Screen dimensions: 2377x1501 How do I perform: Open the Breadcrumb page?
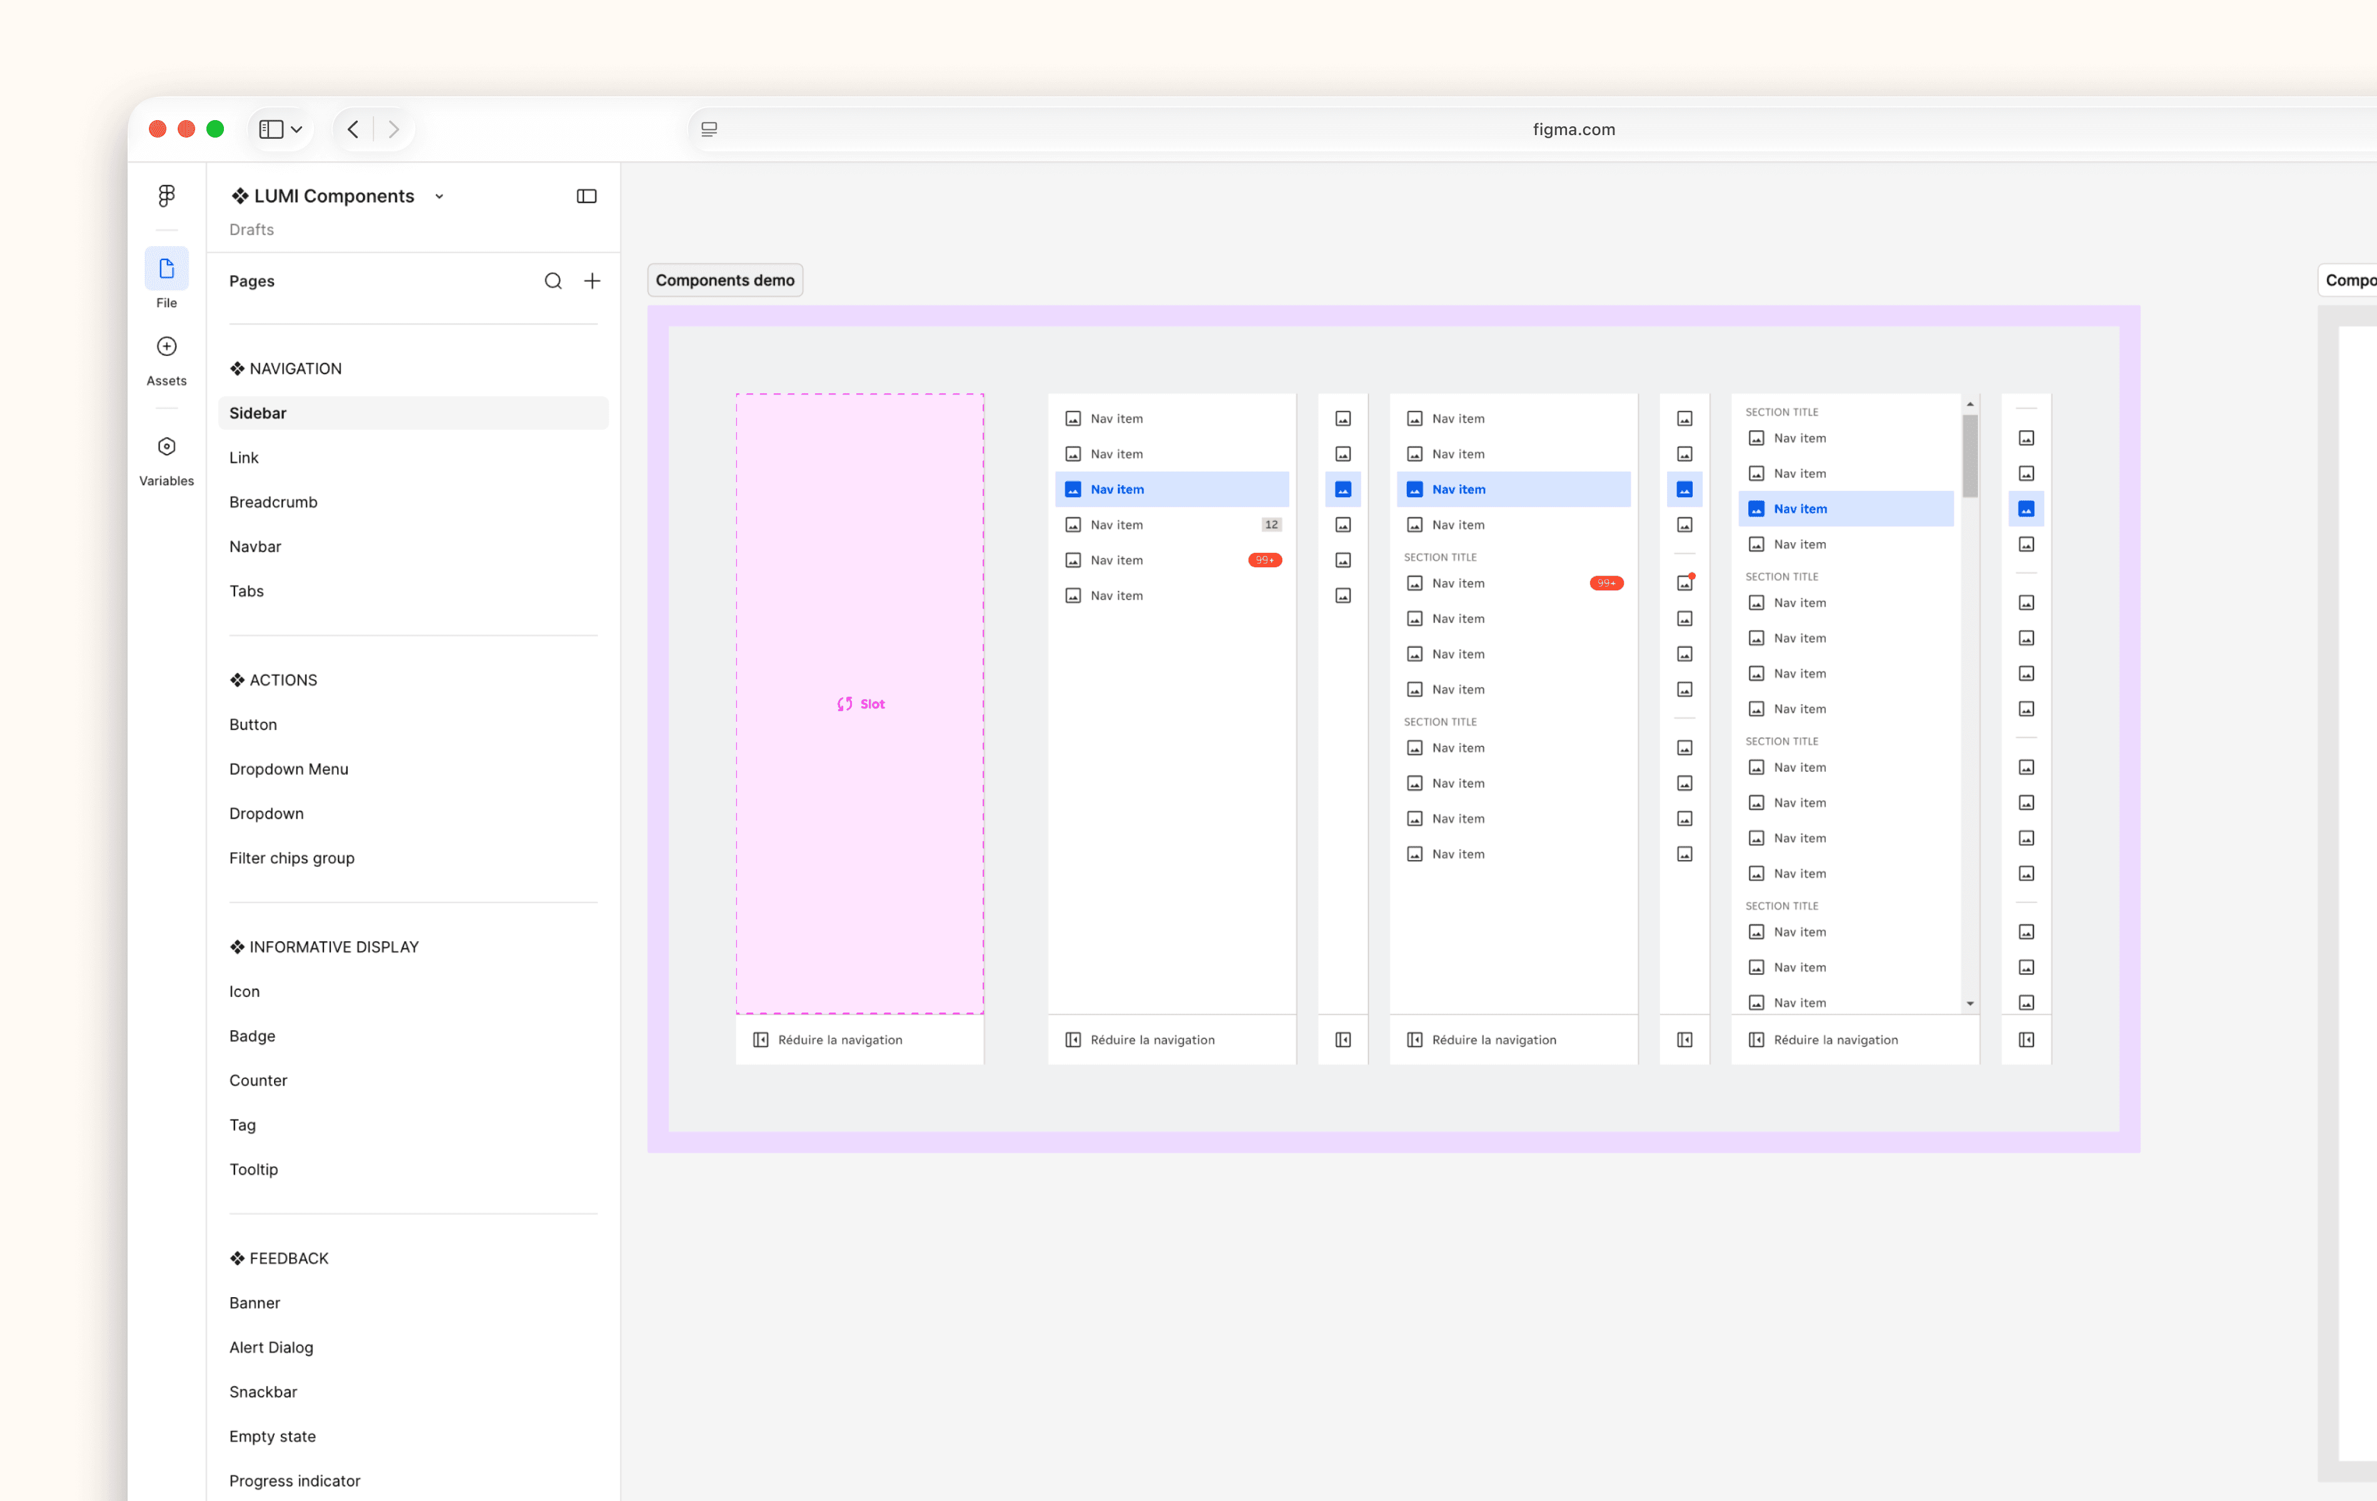click(x=273, y=502)
